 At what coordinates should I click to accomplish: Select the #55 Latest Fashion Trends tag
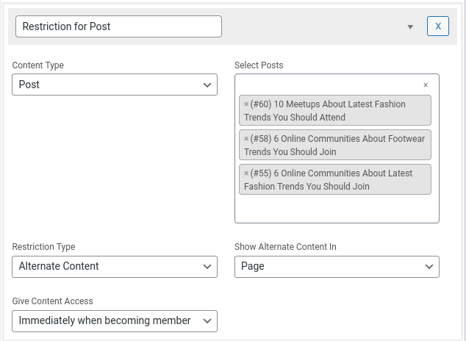[x=335, y=179]
